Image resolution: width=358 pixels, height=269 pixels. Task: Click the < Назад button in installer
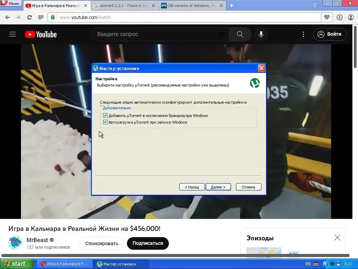point(192,187)
